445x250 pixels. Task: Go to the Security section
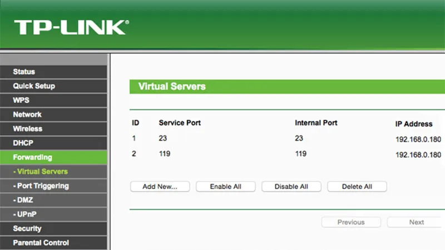point(53,228)
